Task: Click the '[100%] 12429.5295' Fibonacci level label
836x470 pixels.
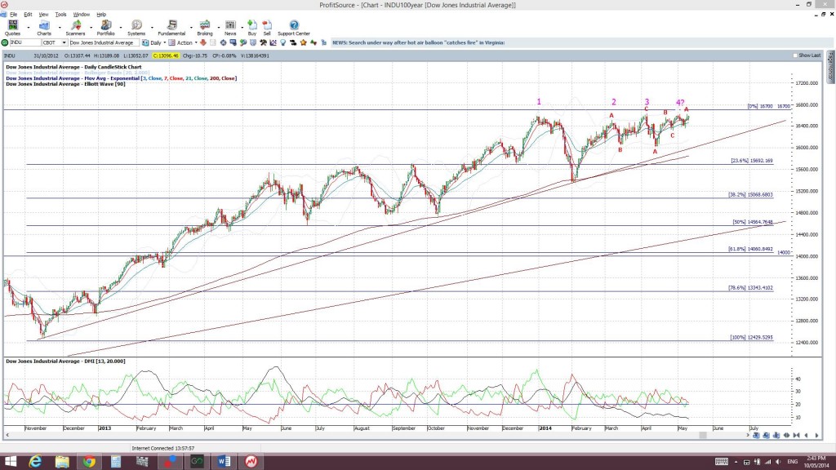Action: (x=751, y=337)
